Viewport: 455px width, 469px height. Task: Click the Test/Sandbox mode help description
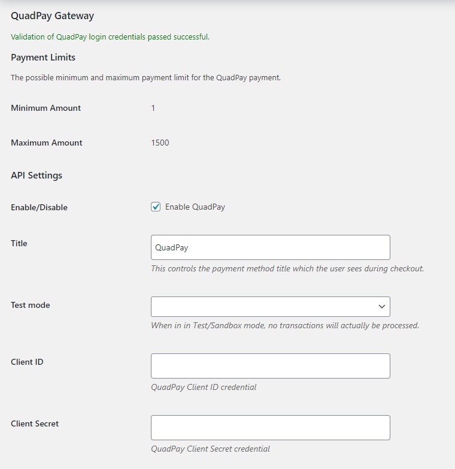[x=285, y=325]
